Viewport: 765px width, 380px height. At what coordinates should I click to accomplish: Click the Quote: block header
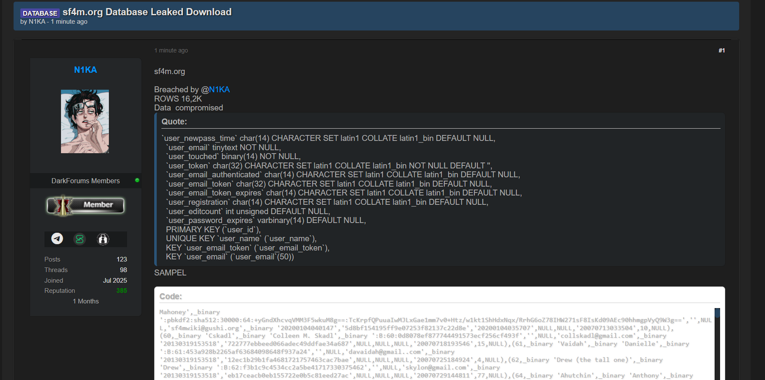pos(174,122)
